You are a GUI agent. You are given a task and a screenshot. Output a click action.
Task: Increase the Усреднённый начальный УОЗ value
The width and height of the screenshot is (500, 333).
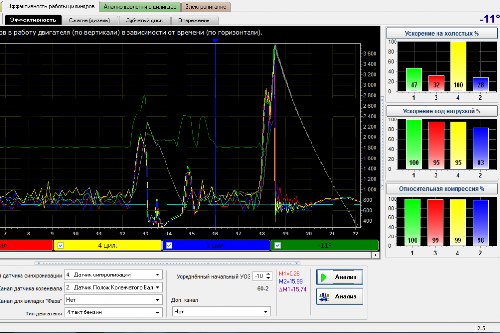[268, 274]
